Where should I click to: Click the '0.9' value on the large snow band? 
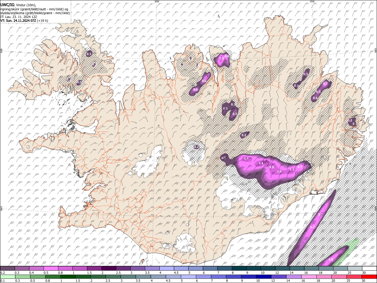pos(272,167)
